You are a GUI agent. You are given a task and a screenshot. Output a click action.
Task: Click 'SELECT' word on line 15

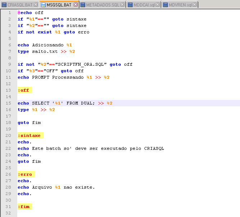41,103
